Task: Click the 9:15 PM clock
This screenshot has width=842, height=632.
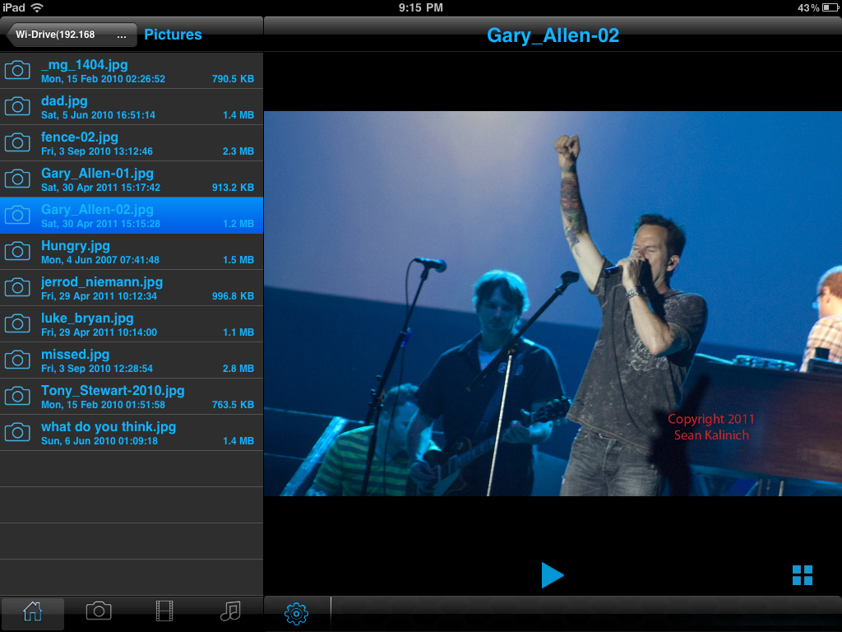Action: 420,7
